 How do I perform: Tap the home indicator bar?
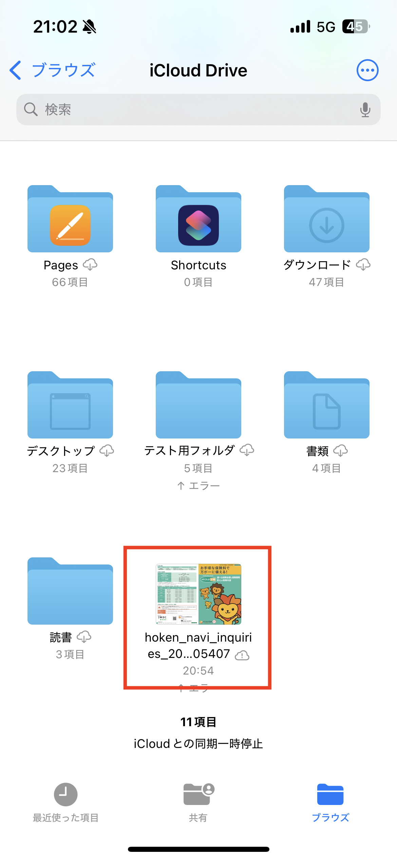coord(198,849)
